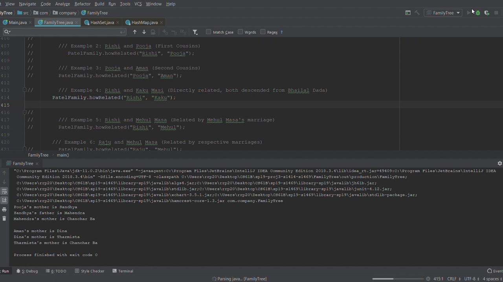Screen dimensions: 503x282
Task: Open the Terminal tool window
Action: 123,271
